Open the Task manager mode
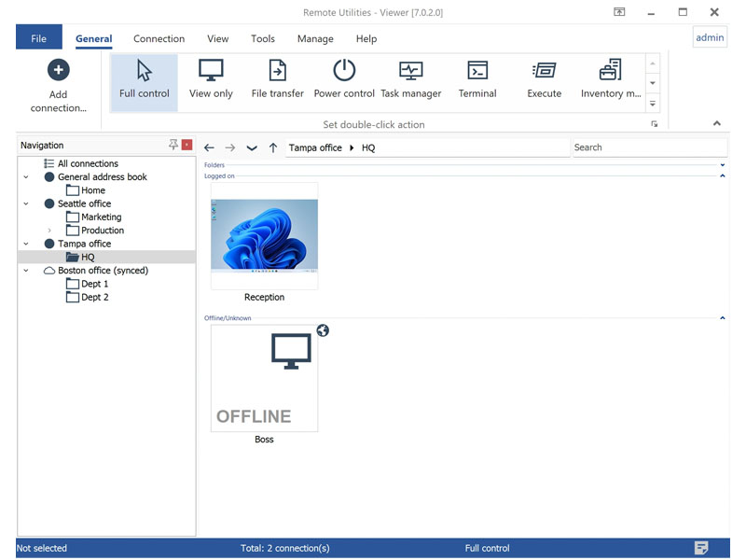 point(411,81)
